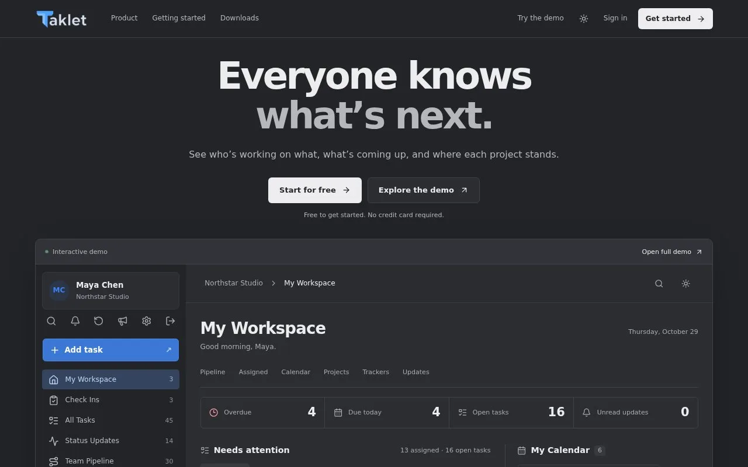Click the Needs attention heading
Screen dimensions: 748x467
coord(251,450)
